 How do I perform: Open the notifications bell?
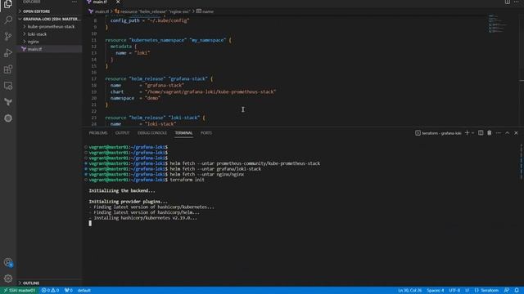click(517, 291)
